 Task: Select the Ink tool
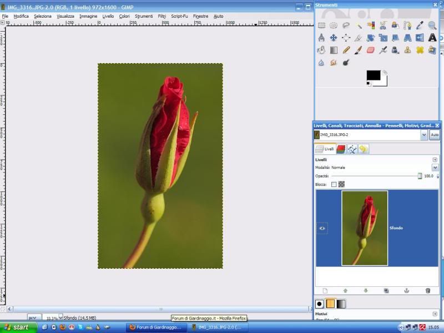coord(395,50)
